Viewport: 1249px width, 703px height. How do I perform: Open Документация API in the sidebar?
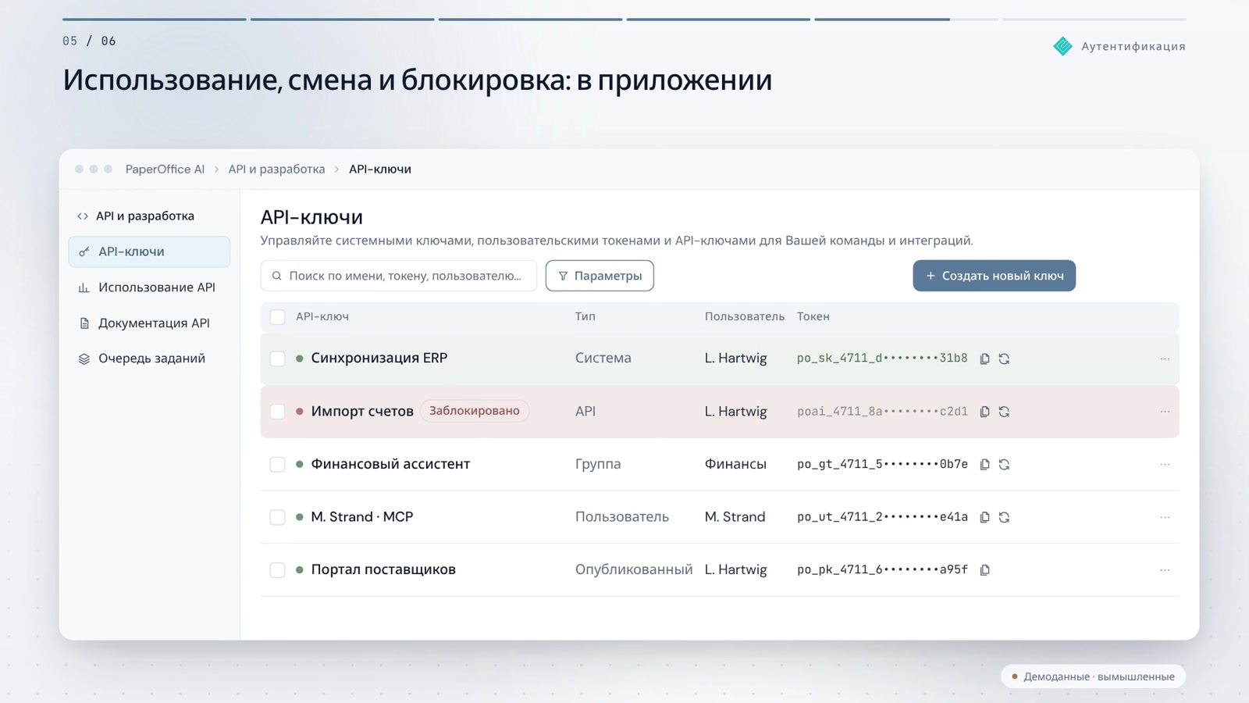[149, 323]
